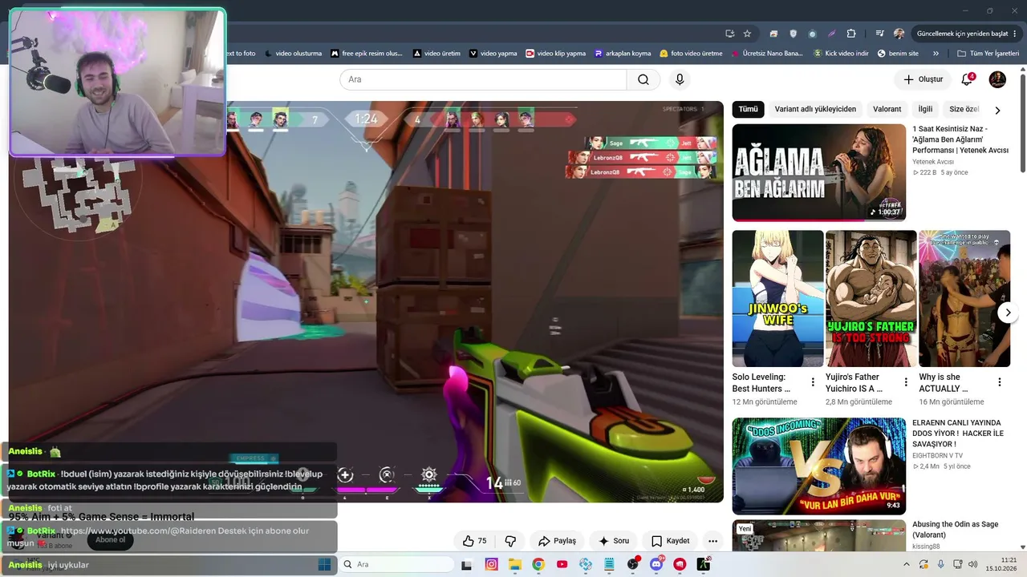
Task: Click the Kaydet save button
Action: click(x=670, y=541)
